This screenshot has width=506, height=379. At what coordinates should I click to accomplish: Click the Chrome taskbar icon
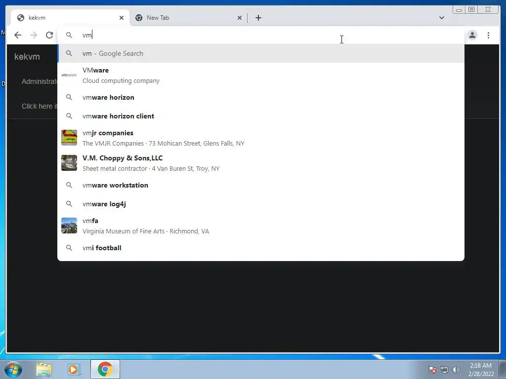tap(105, 369)
